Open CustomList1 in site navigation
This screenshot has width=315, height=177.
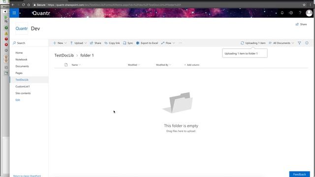pos(23,87)
